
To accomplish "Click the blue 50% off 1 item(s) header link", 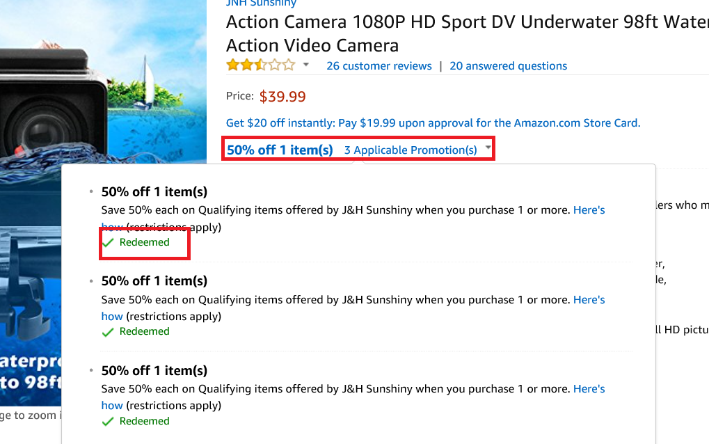I will click(280, 150).
